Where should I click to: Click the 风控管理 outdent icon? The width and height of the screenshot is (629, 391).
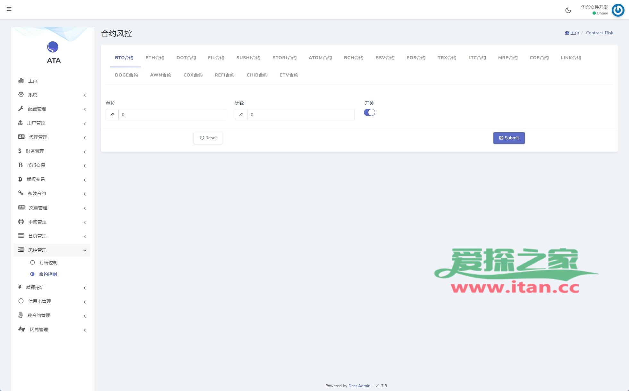point(21,250)
